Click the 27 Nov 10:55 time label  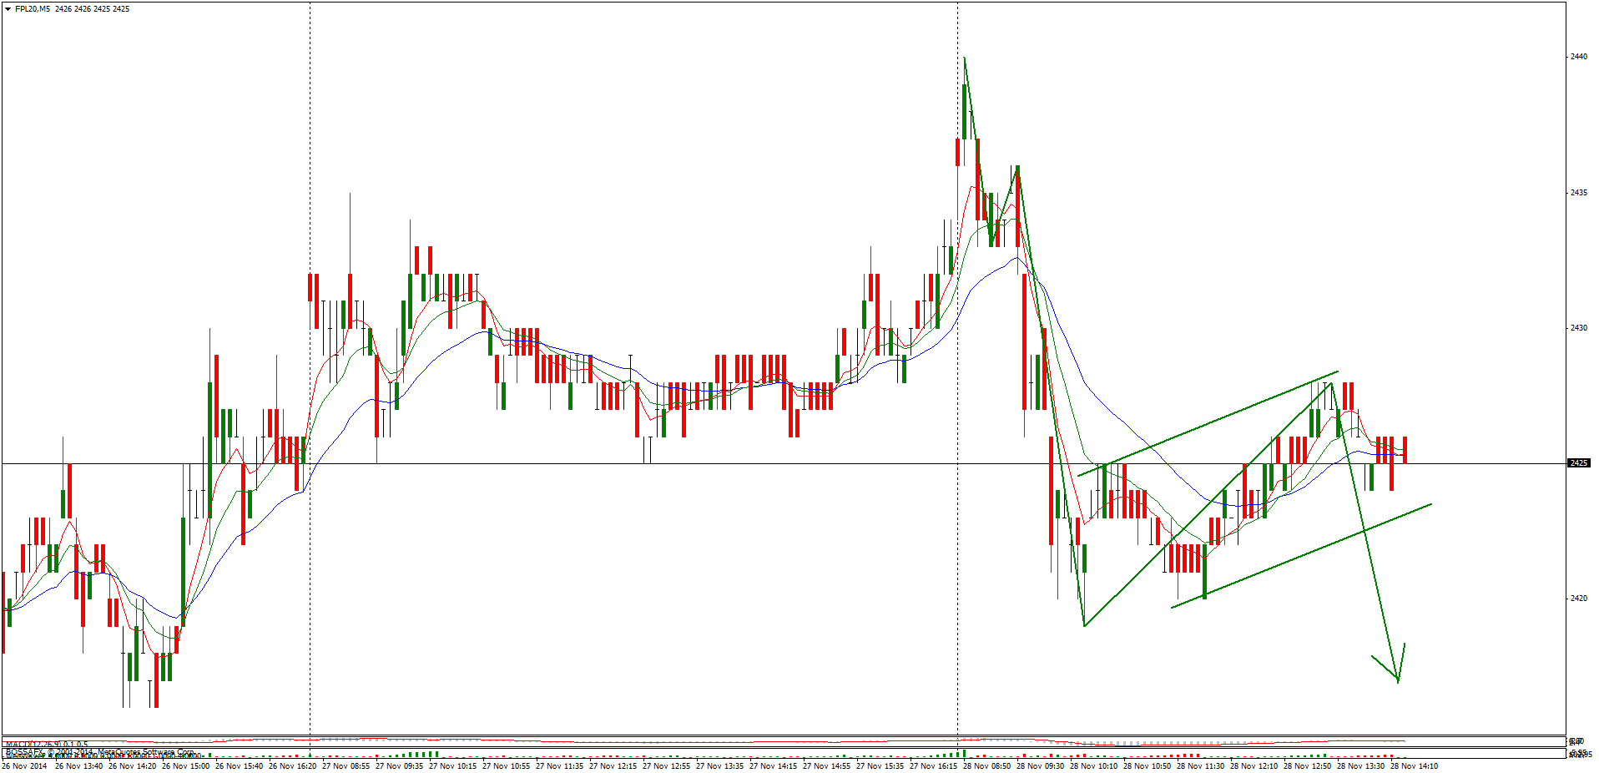coord(506,765)
